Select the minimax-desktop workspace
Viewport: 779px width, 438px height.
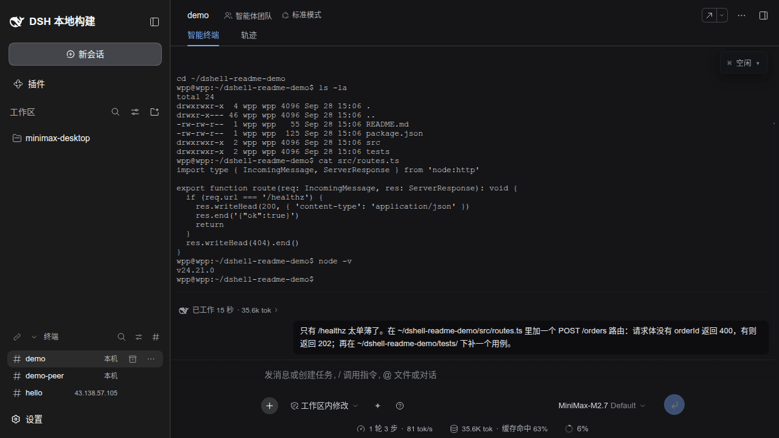pyautogui.click(x=85, y=138)
